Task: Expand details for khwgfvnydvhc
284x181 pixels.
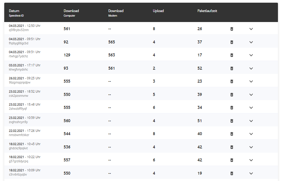Action: point(251,68)
